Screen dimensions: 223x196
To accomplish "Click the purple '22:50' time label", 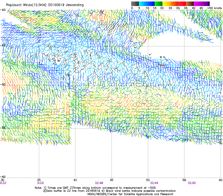I will click(192, 183).
